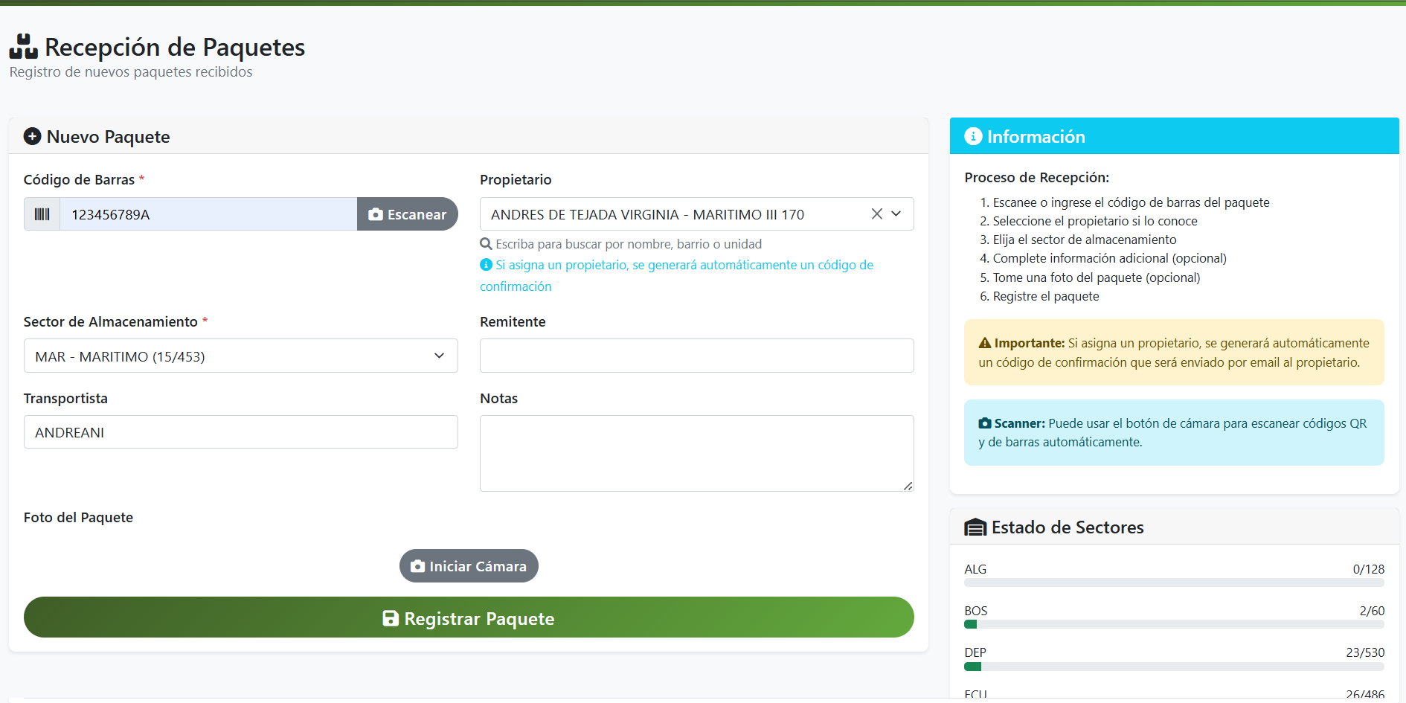The image size is (1406, 703).
Task: Click inside the Notas textarea
Action: (x=697, y=453)
